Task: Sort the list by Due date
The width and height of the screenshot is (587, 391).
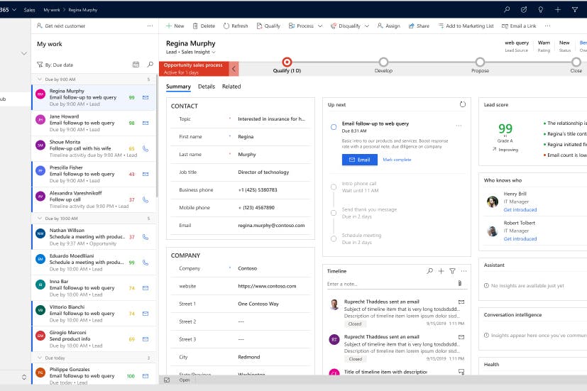Action: (55, 65)
